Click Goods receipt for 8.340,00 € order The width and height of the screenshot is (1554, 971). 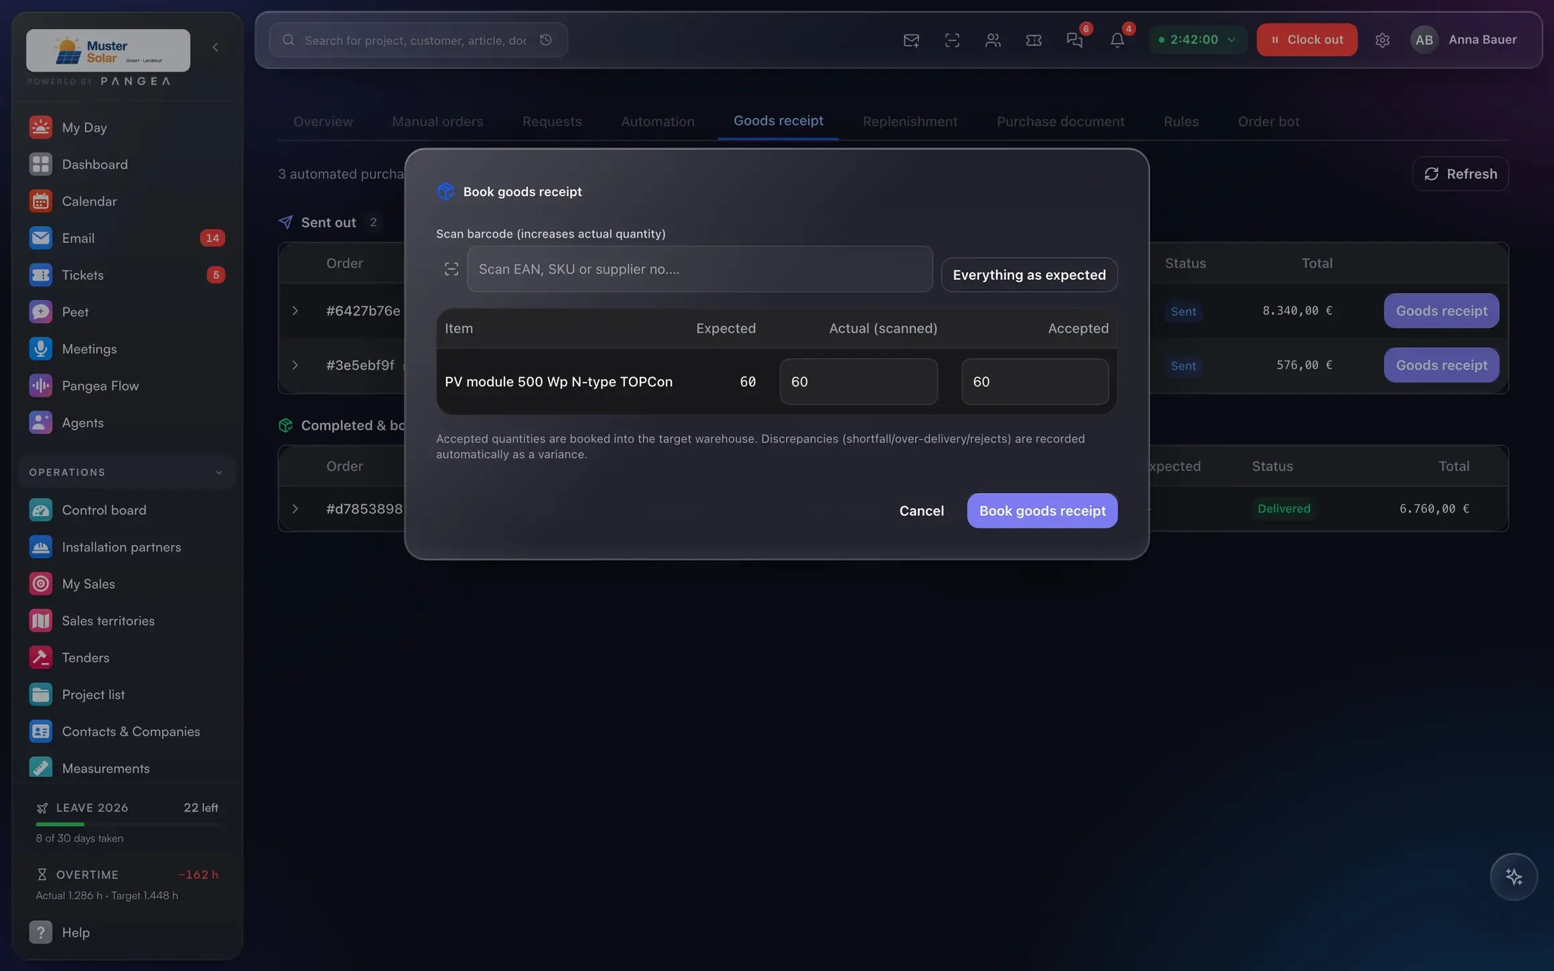(x=1441, y=311)
